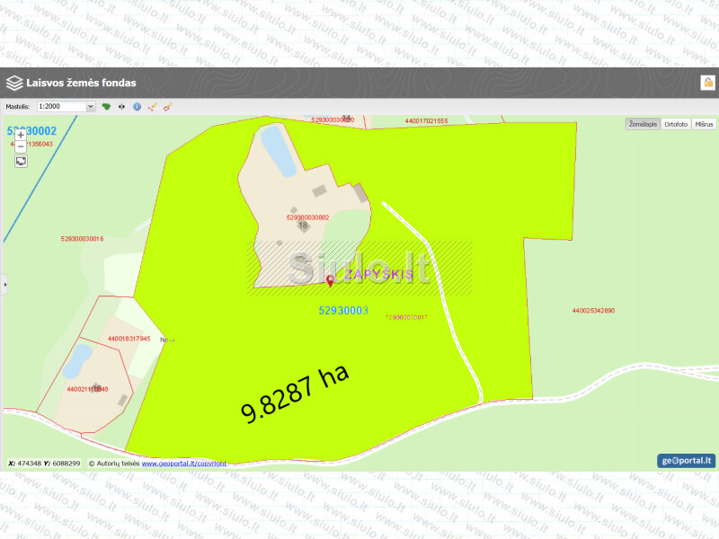
Task: Click the padlock login icon
Action: click(x=707, y=83)
